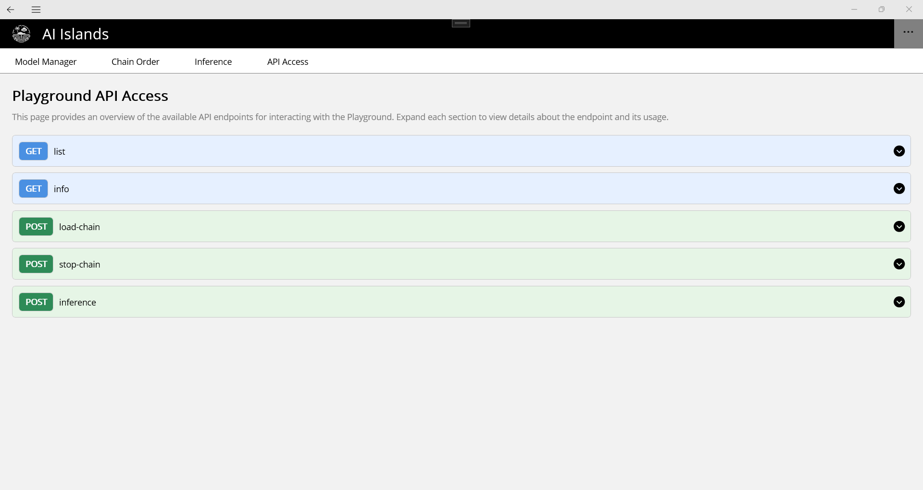The height and width of the screenshot is (490, 923).
Task: Click the POST badge on inference row
Action: tap(36, 302)
